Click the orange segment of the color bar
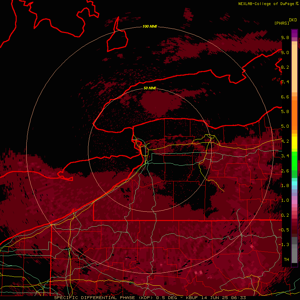 [294, 115]
